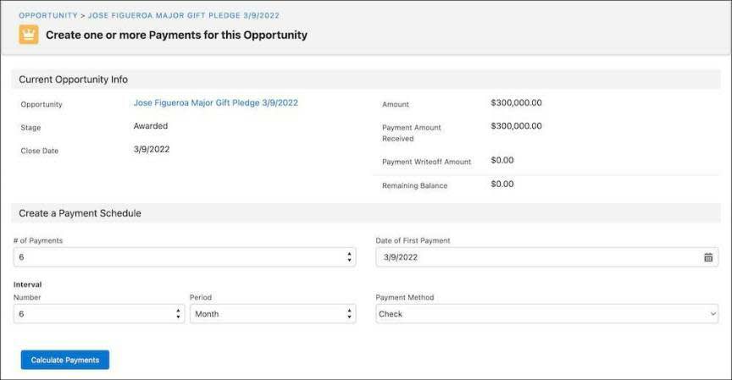Open Jose Figueroa Major Gift Pledge breadcrumb
The image size is (732, 380).
[184, 15]
